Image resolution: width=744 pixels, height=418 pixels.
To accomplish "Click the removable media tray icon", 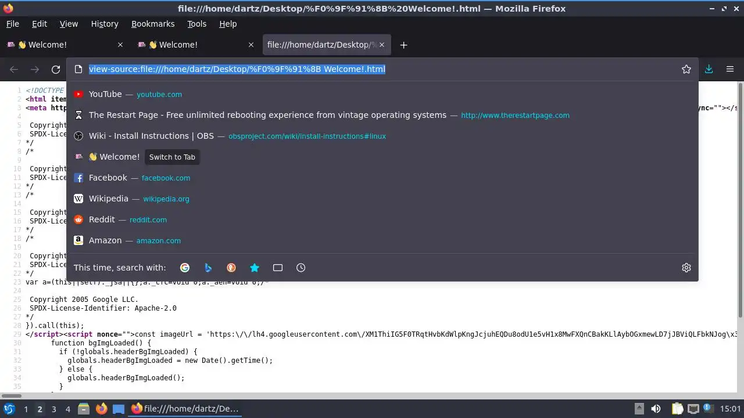I will (x=639, y=409).
